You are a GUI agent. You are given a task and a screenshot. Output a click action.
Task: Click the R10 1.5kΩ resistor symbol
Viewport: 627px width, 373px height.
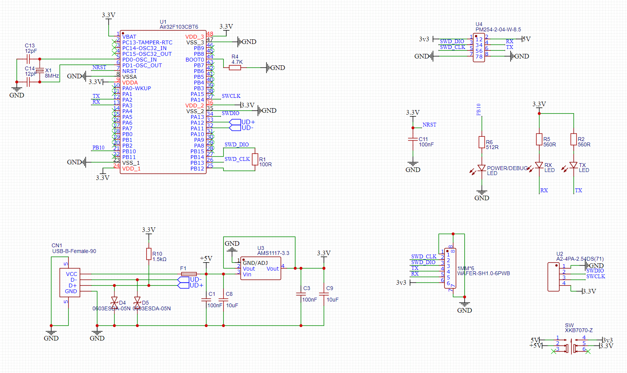tap(149, 254)
